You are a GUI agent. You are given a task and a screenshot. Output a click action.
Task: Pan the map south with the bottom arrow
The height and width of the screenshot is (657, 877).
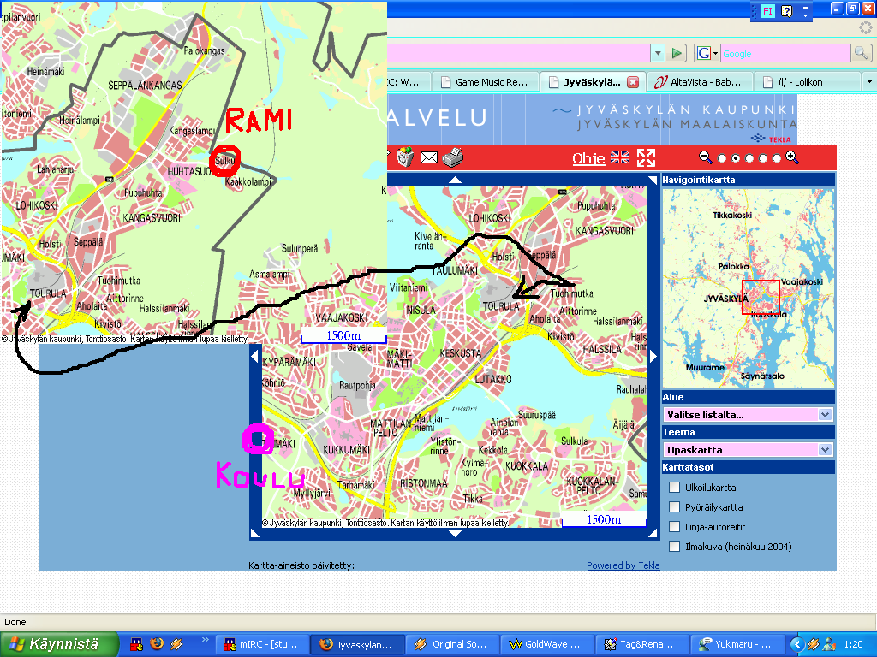click(x=456, y=534)
